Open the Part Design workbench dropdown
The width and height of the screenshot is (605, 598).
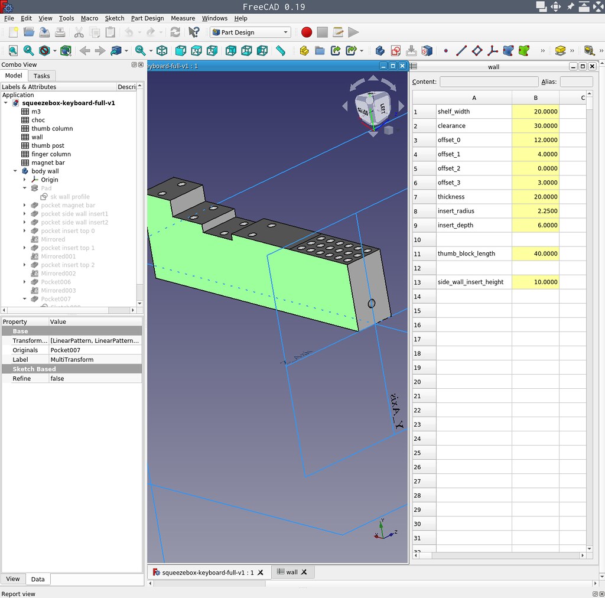click(251, 32)
